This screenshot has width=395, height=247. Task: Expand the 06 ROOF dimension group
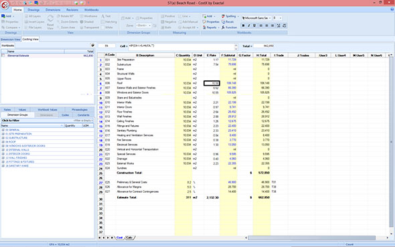[x=3, y=142]
